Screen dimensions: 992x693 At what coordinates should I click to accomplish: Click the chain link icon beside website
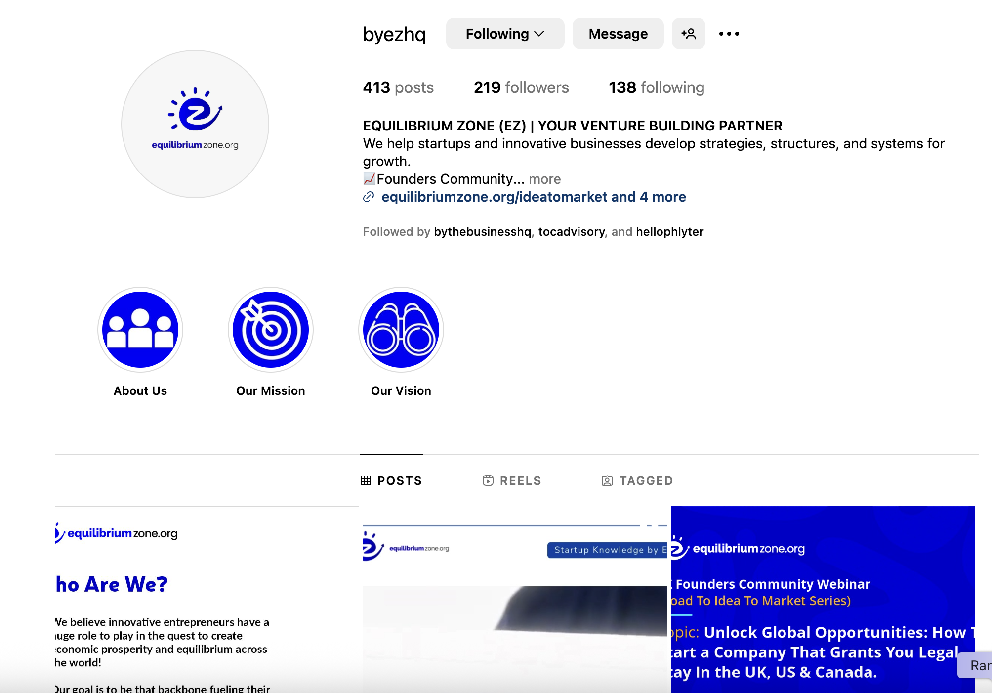369,197
